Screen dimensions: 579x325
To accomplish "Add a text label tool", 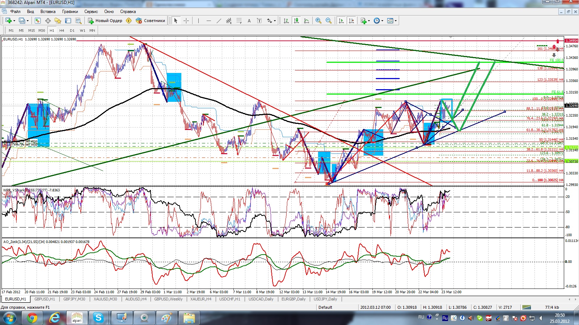I will pyautogui.click(x=249, y=21).
